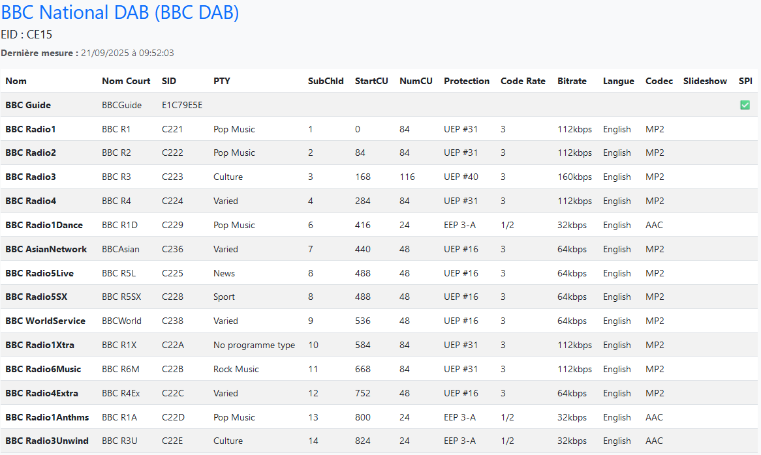Select the BBC WorldService service name
761x455 pixels.
(x=45, y=321)
